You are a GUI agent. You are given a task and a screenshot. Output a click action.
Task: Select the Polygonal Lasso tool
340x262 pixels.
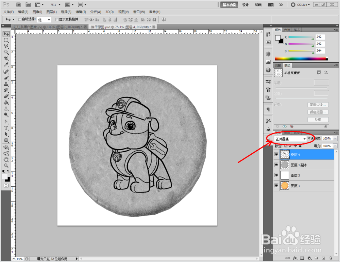pyautogui.click(x=6, y=46)
